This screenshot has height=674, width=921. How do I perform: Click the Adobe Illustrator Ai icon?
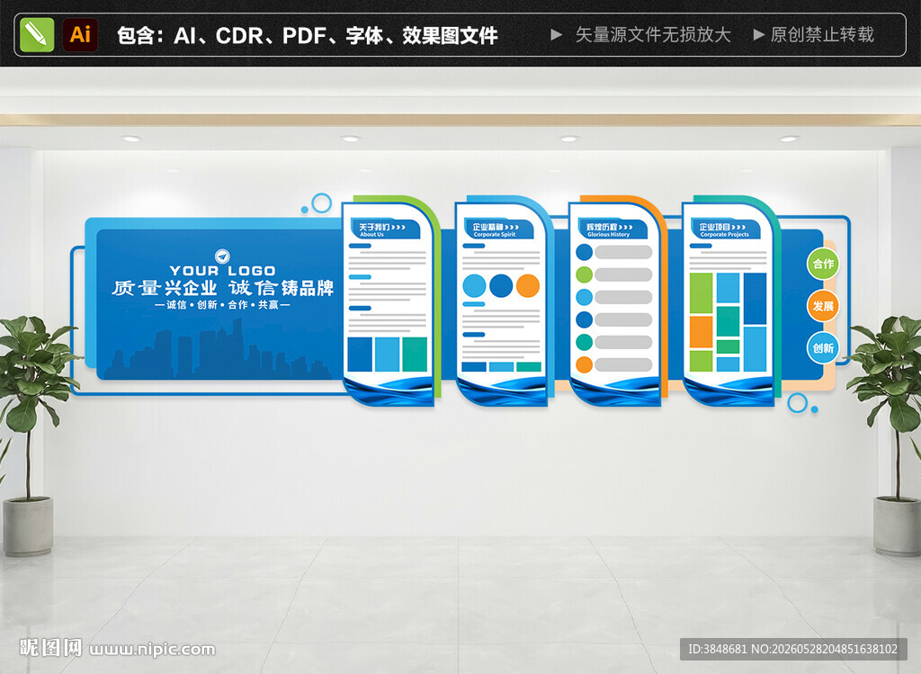coord(80,35)
